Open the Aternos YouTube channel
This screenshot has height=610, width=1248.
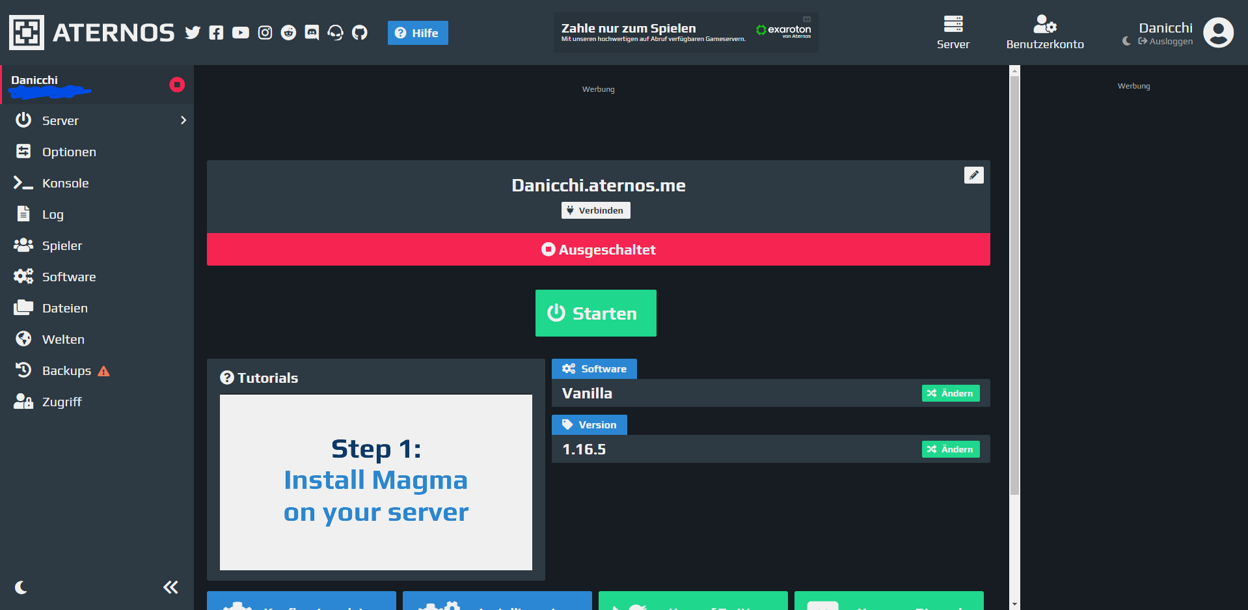click(x=241, y=33)
